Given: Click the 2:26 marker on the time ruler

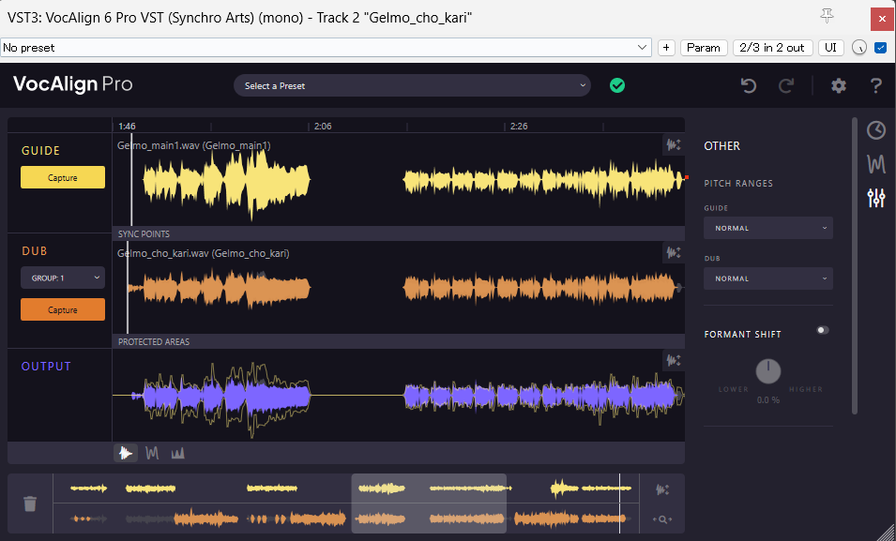Looking at the screenshot, I should (519, 127).
